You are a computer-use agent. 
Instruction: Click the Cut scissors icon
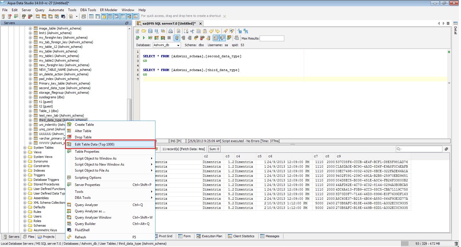click(x=192, y=31)
